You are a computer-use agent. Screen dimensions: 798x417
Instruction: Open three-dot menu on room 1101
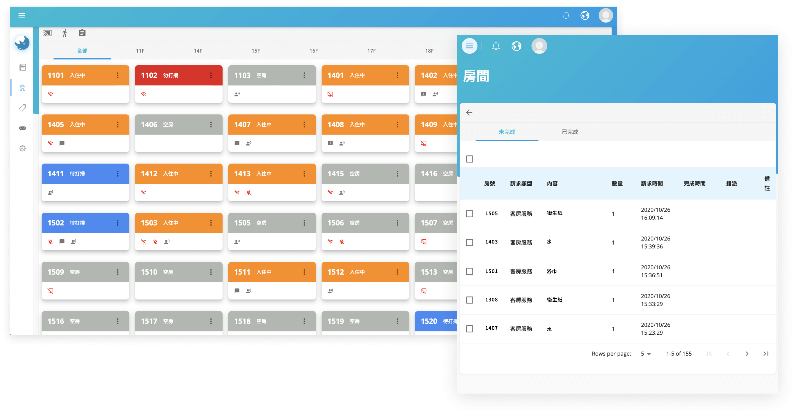click(117, 75)
